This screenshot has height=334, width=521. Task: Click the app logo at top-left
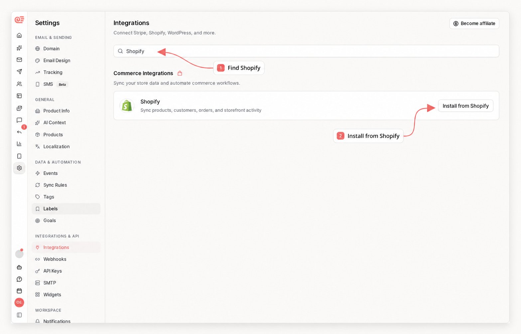[x=19, y=20]
